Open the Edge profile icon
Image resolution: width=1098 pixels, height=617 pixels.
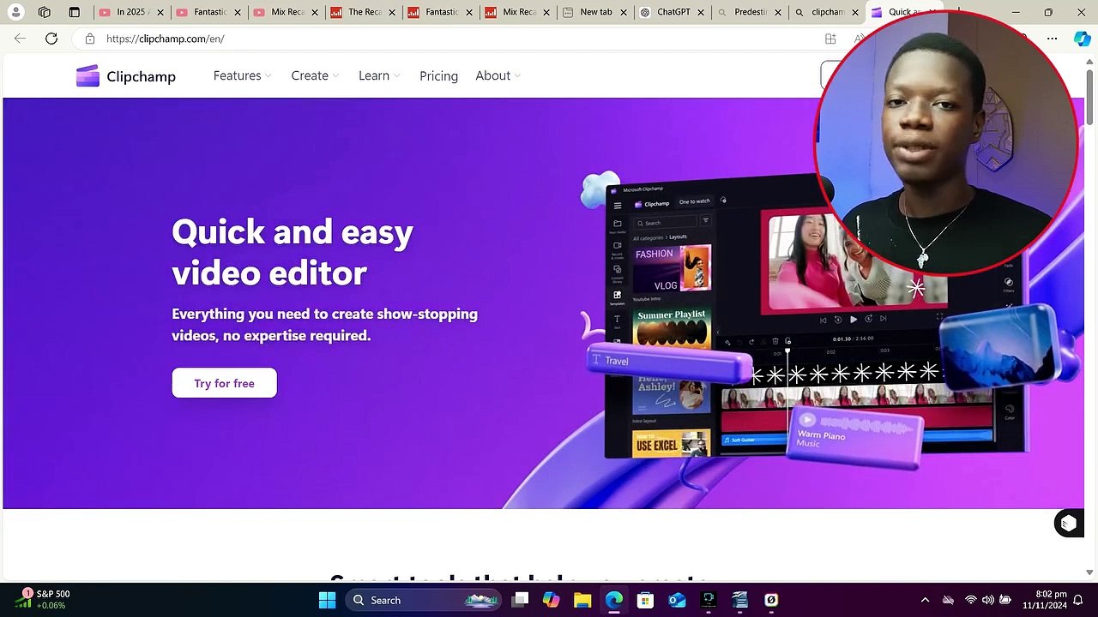16,12
